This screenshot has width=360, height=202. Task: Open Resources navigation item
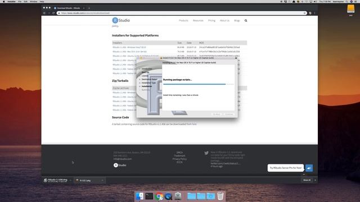[198, 21]
